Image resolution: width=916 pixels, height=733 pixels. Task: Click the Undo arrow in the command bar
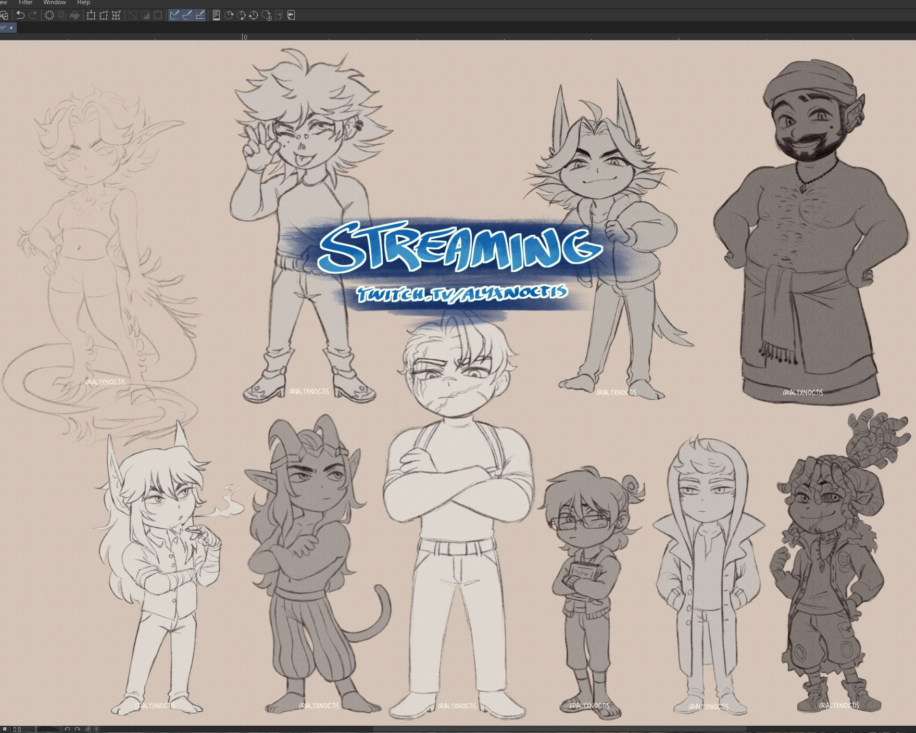pos(20,15)
